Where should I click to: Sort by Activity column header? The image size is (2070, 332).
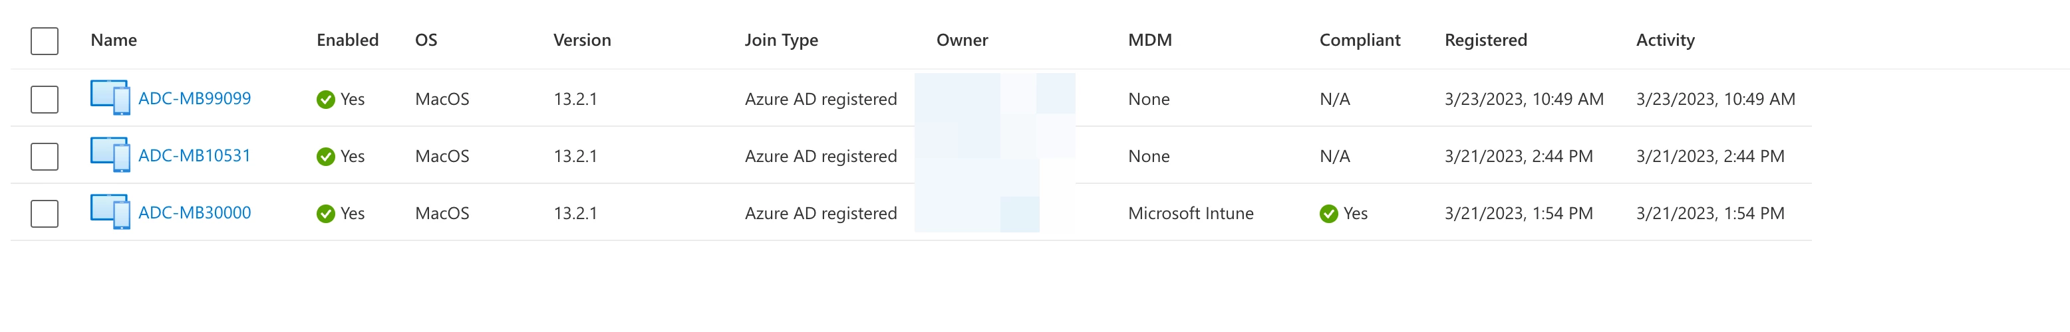pos(1665,40)
